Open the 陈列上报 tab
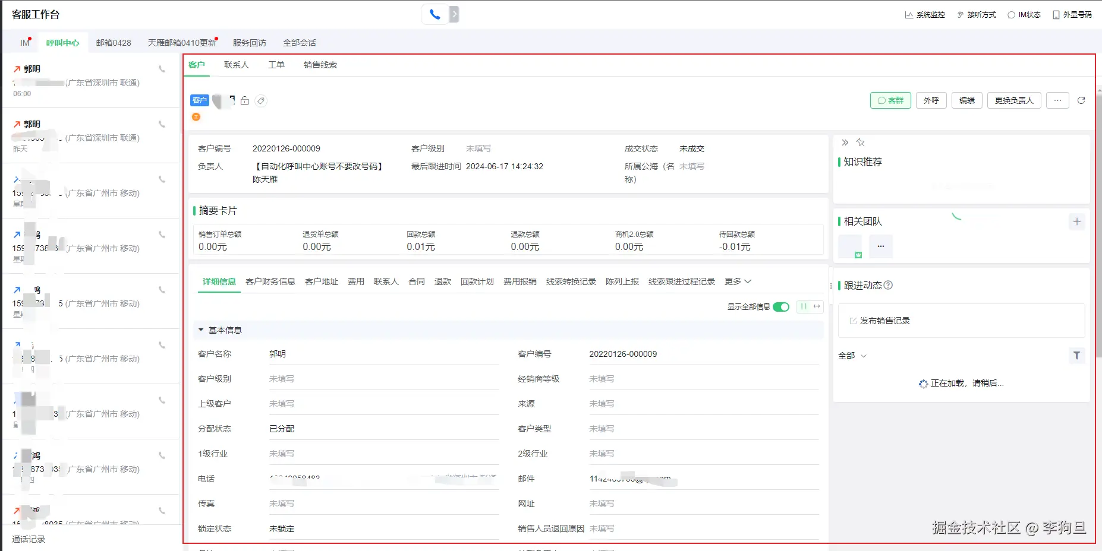1102x551 pixels. (x=622, y=281)
